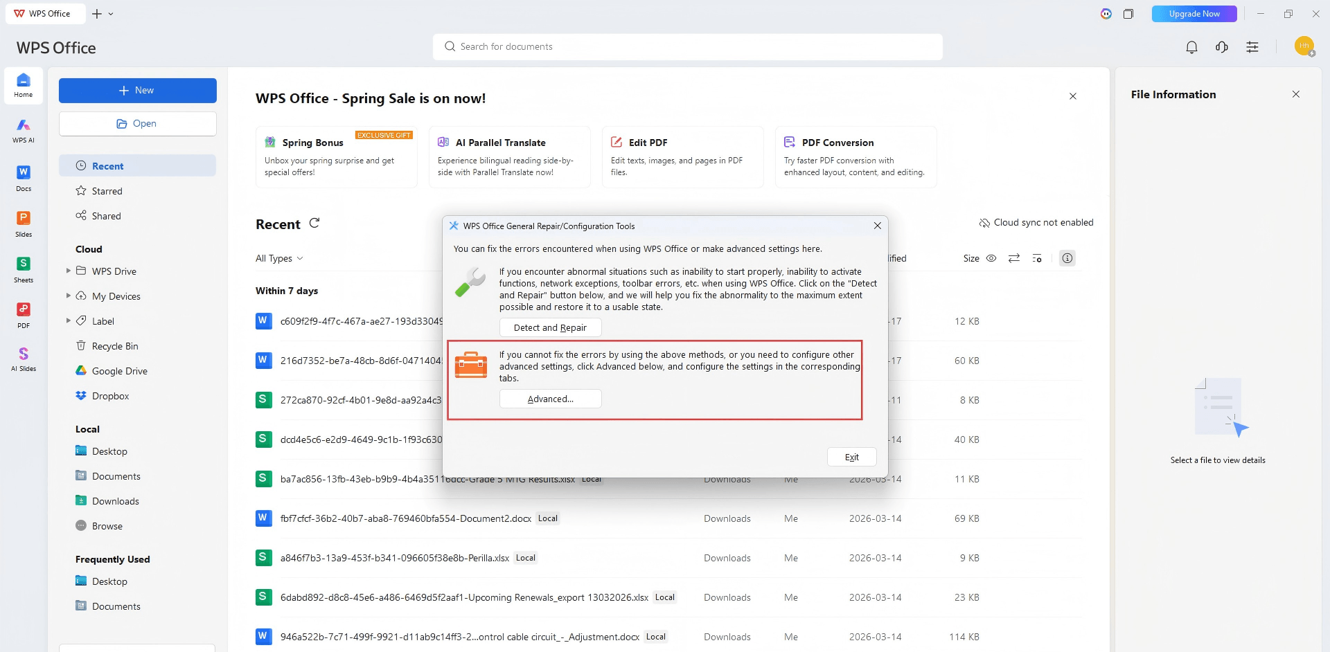Viewport: 1330px width, 652px height.
Task: Click the Exit button in the dialog
Action: 851,457
